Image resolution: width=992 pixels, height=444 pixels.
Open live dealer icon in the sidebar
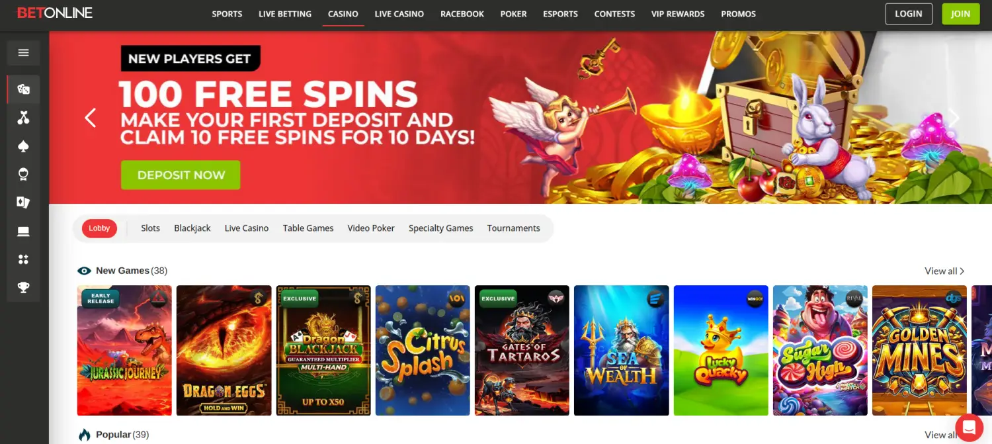click(24, 175)
